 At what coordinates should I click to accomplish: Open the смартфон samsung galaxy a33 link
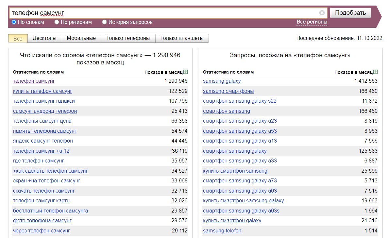coord(240,161)
